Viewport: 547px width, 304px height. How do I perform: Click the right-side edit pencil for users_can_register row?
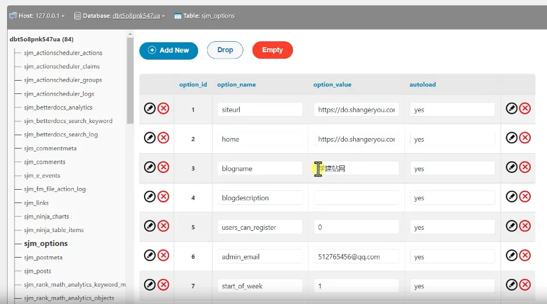[512, 226]
